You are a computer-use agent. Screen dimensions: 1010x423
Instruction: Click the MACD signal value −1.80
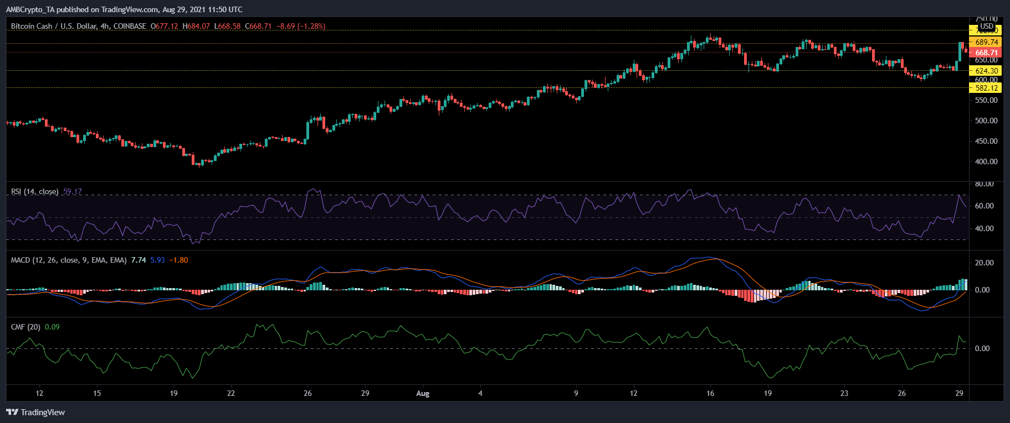[x=178, y=260]
